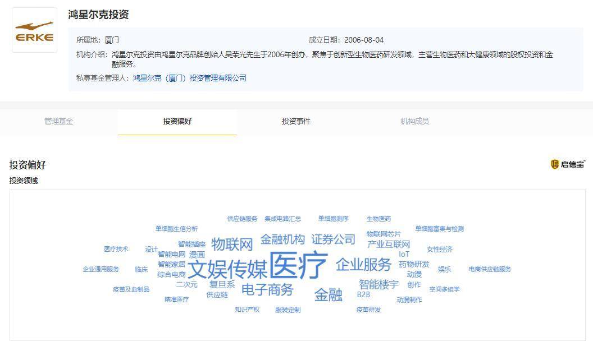The image size is (593, 346).
Task: Choose the 单细胞富集与检测 tag
Action: pos(440,229)
